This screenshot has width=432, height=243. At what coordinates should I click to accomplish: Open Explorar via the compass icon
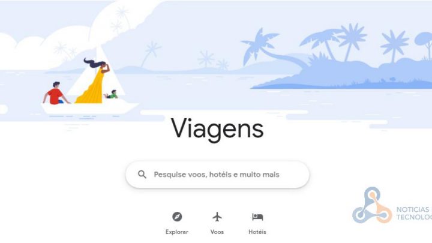pyautogui.click(x=177, y=217)
